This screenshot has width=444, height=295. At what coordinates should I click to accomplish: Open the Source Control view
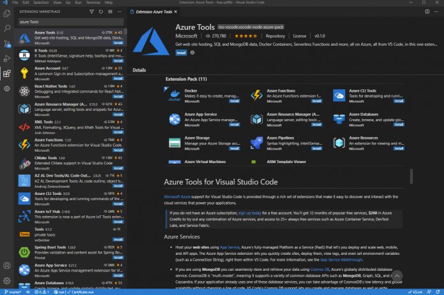click(7, 43)
